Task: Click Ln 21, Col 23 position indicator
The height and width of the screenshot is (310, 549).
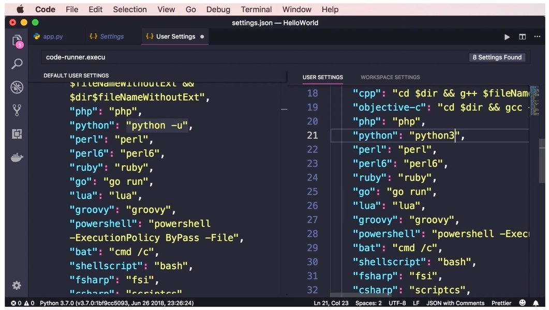Action: pos(331,303)
